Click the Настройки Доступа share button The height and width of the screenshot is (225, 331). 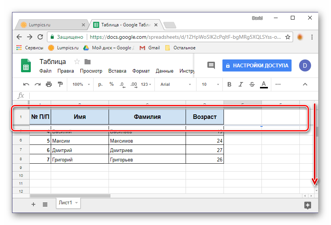[x=257, y=65]
